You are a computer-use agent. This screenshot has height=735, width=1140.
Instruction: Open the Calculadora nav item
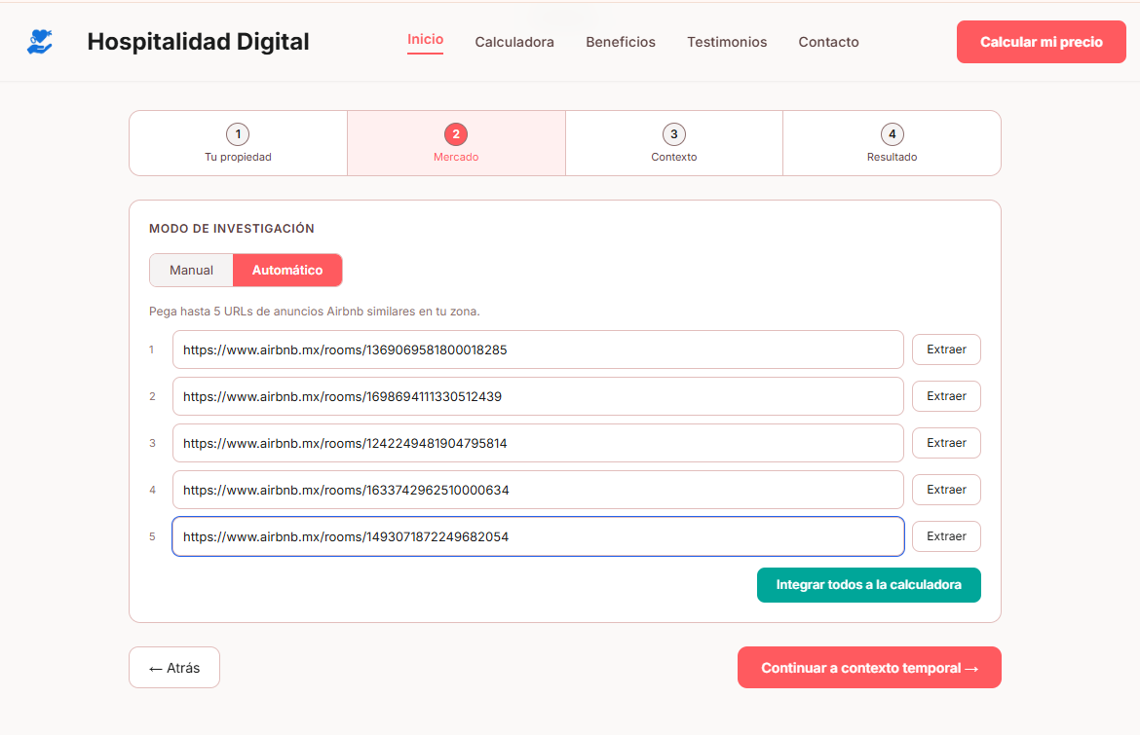coord(514,42)
